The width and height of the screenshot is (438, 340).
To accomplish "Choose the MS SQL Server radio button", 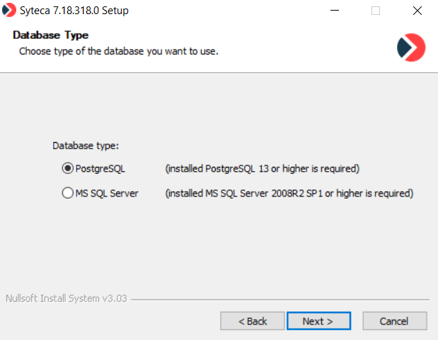I will (68, 193).
